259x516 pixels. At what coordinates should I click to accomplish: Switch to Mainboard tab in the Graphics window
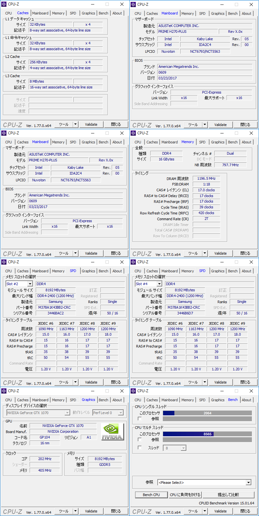pyautogui.click(x=40, y=400)
